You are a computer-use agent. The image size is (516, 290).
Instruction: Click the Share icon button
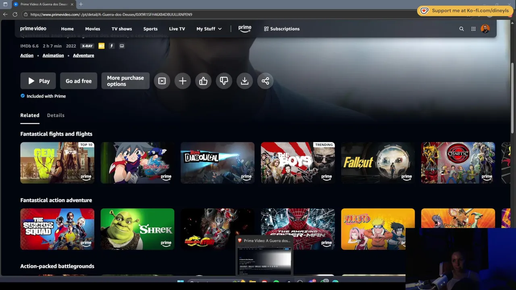pyautogui.click(x=265, y=81)
